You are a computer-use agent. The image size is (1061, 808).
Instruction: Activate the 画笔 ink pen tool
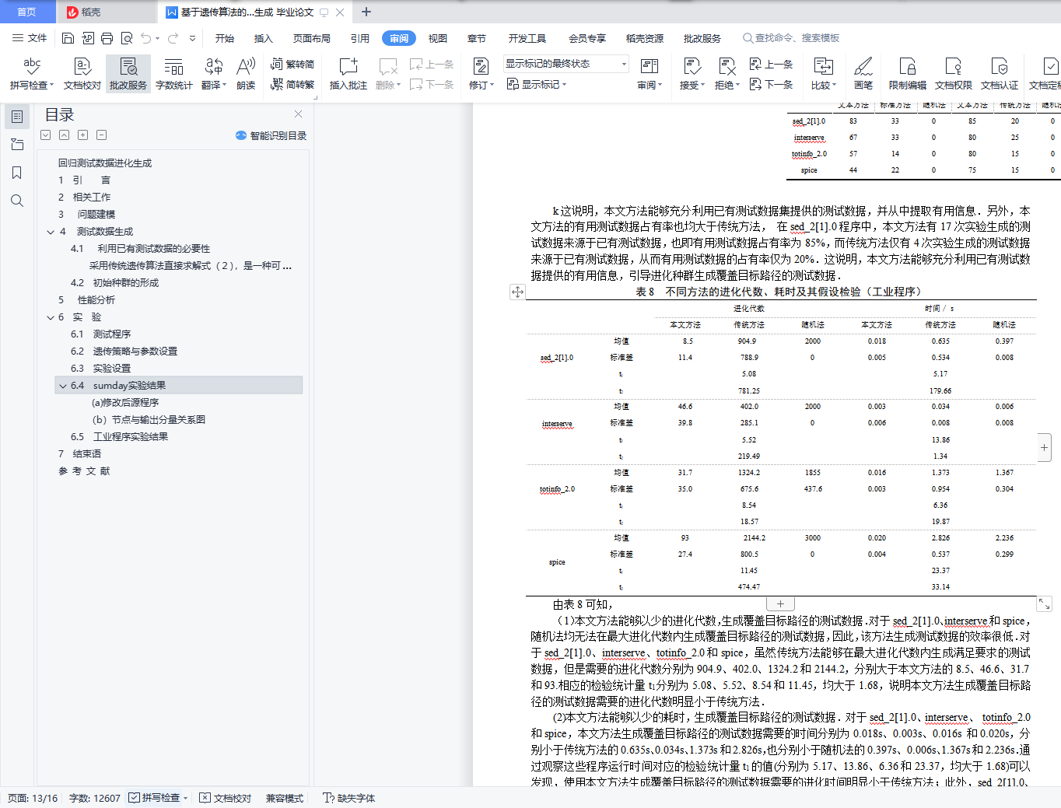(x=863, y=74)
